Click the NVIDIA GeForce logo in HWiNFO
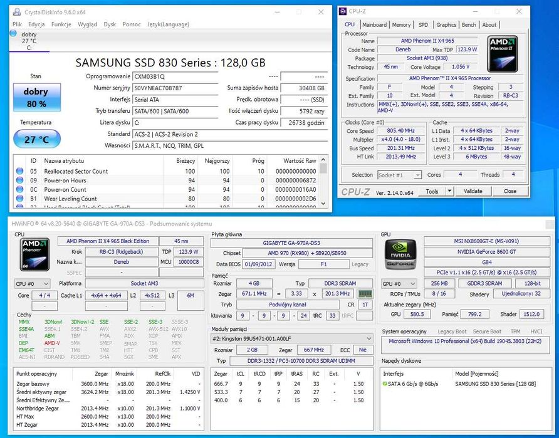 click(400, 254)
